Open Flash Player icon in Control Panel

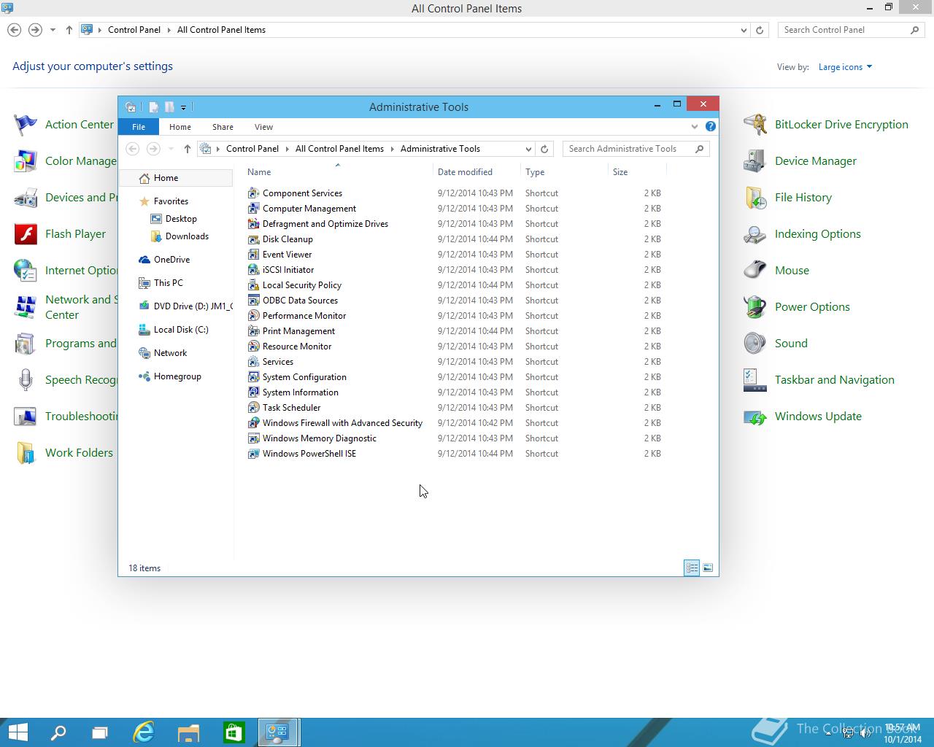pyautogui.click(x=26, y=234)
